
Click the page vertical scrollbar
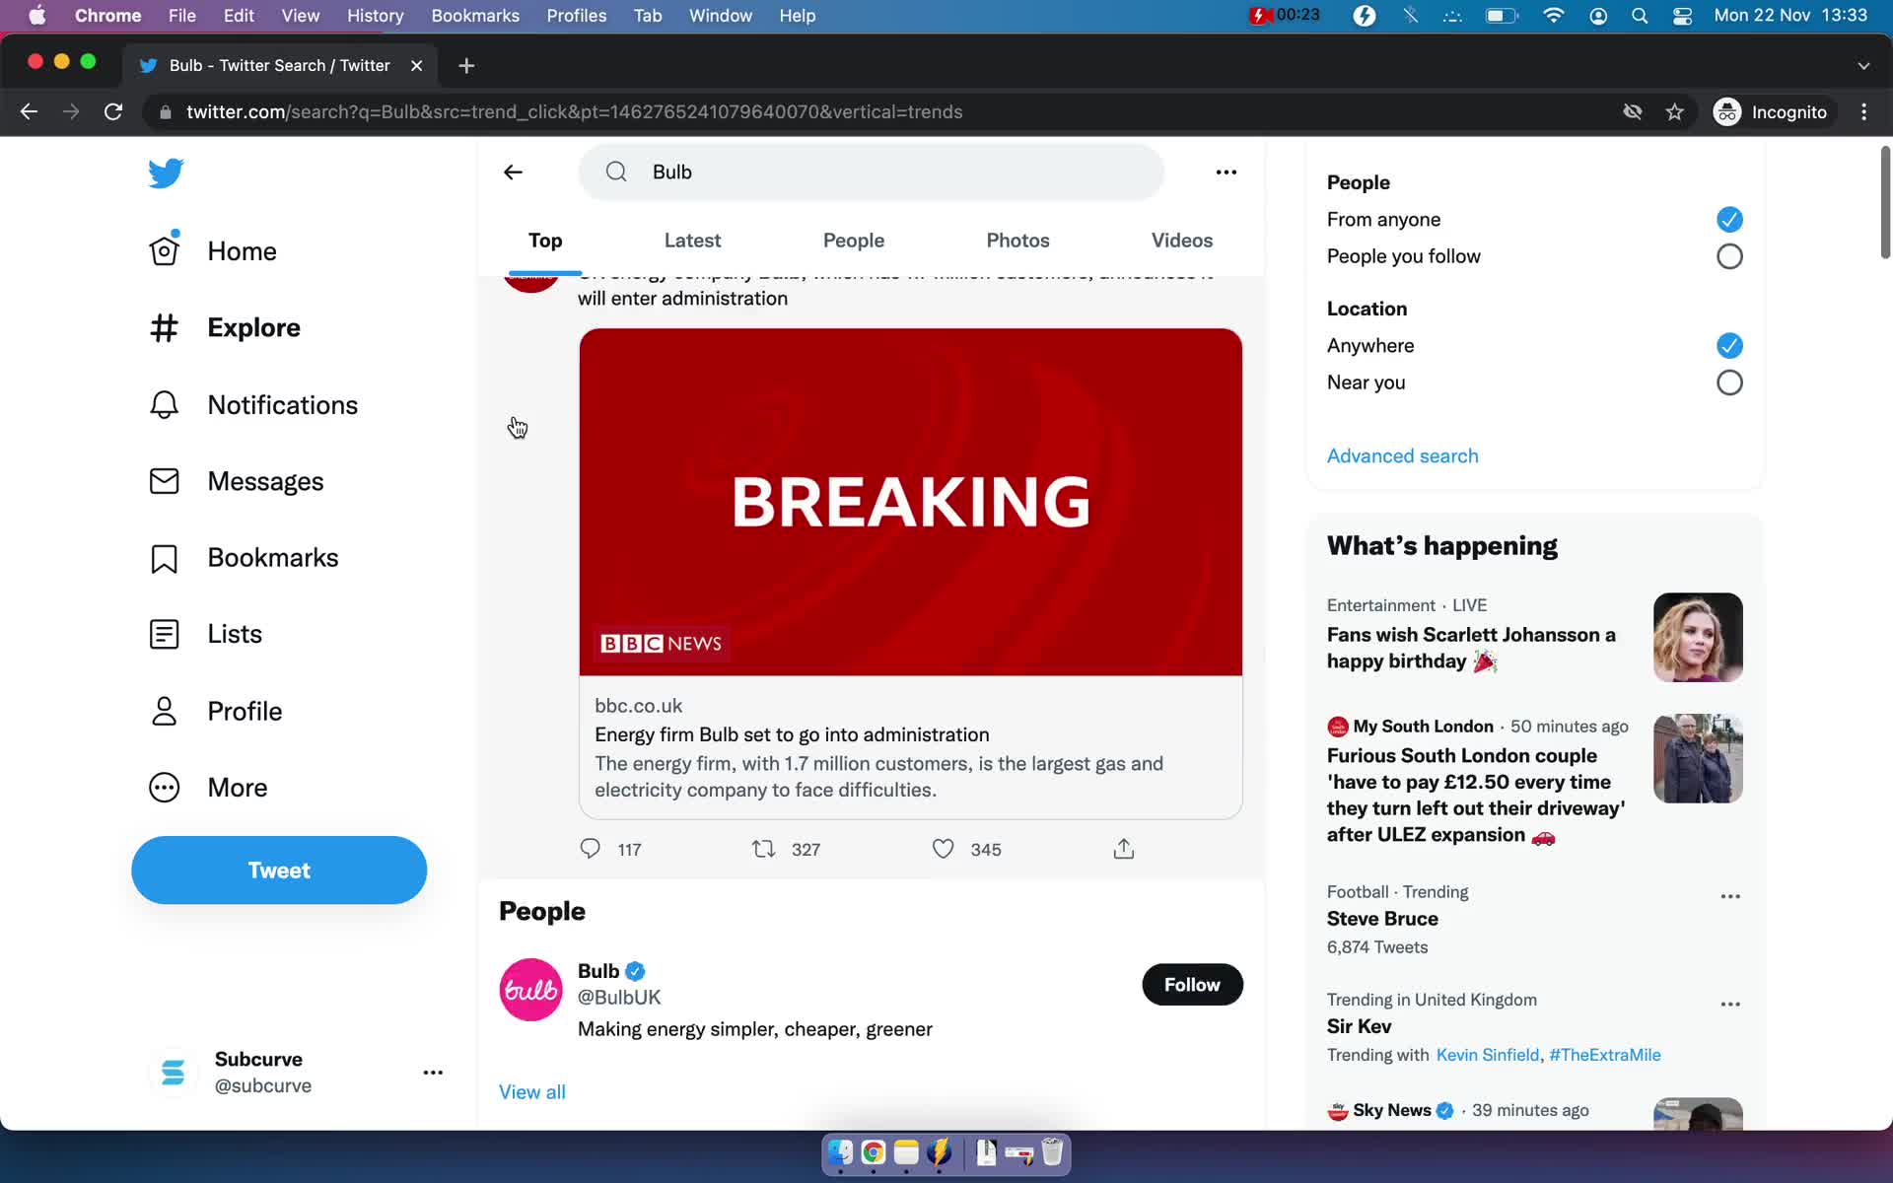click(1884, 202)
